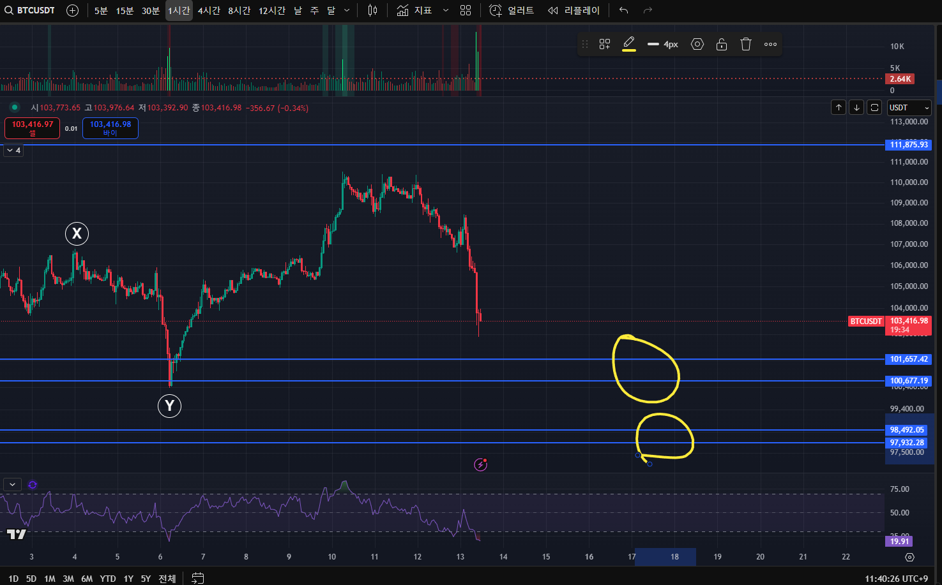Open the 지표 indicators panel

tap(414, 10)
